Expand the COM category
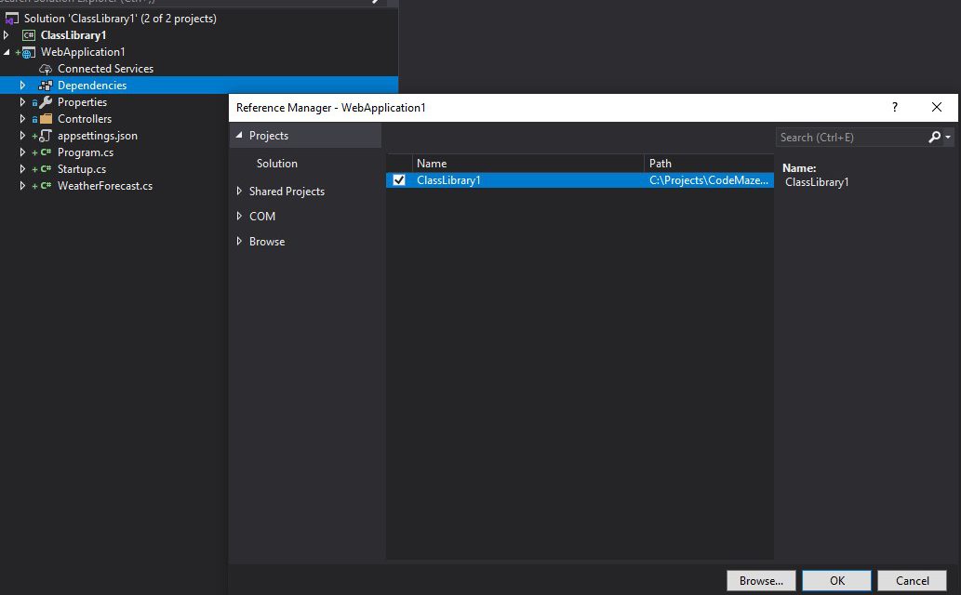This screenshot has width=961, height=595. (239, 217)
